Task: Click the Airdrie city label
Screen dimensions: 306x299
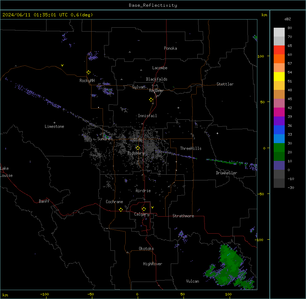Action: click(143, 191)
